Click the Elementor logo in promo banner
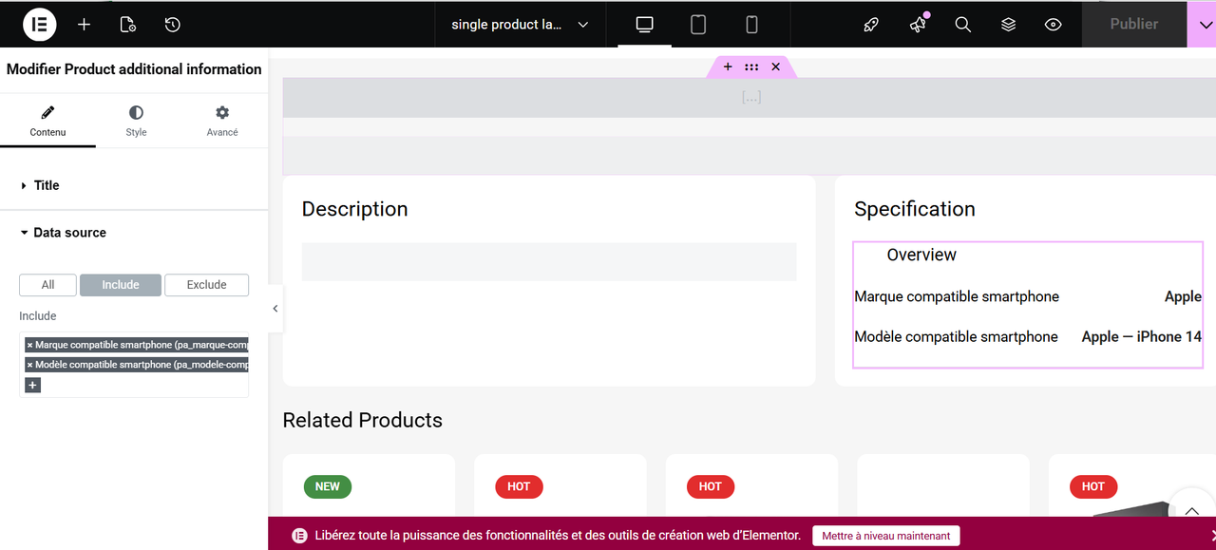The image size is (1216, 550). (x=299, y=536)
